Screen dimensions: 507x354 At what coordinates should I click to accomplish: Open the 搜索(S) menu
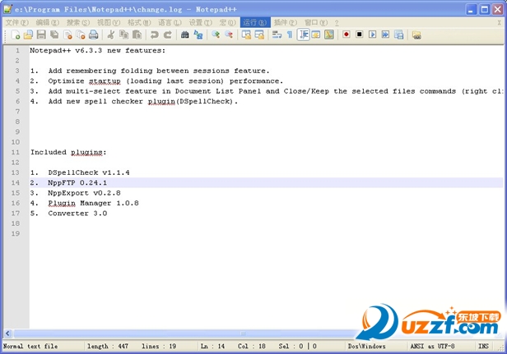78,23
